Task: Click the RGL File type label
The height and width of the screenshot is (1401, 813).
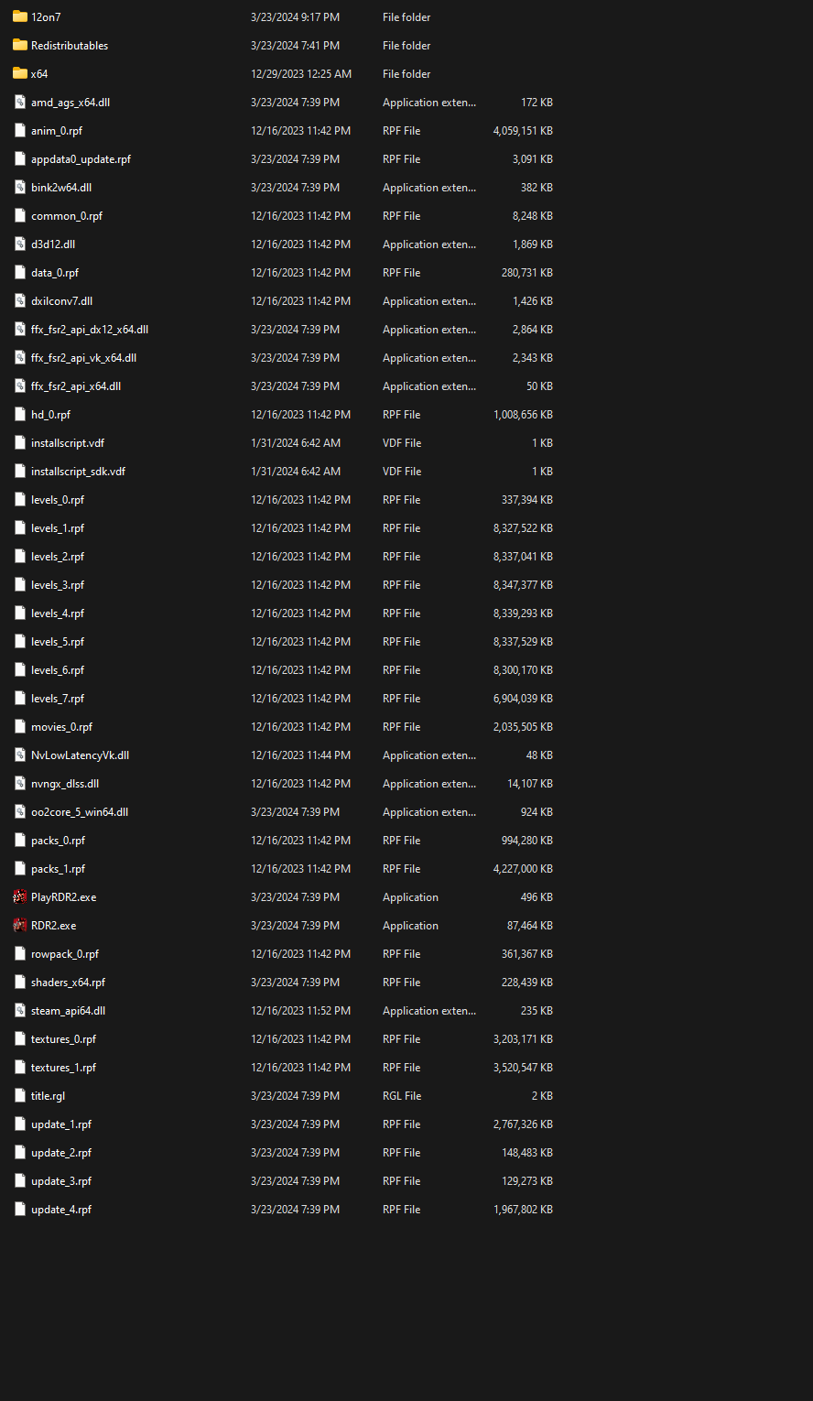Action: tap(402, 1096)
